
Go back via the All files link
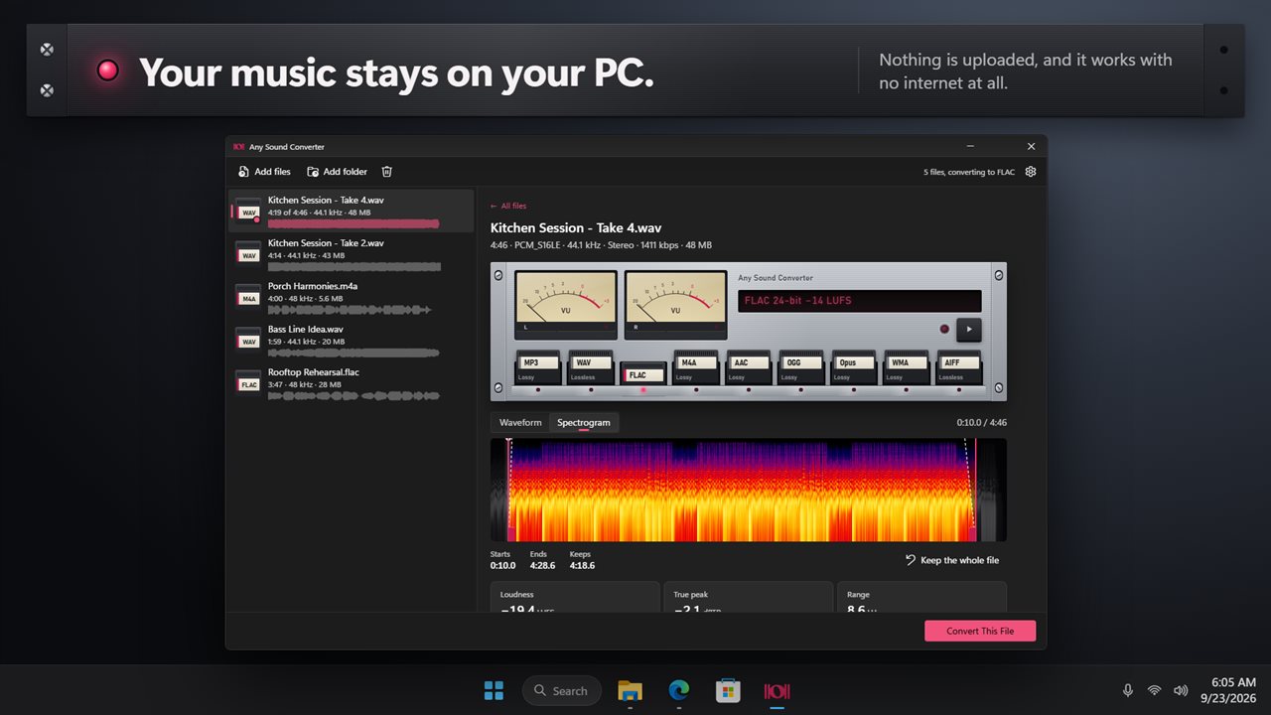[508, 206]
